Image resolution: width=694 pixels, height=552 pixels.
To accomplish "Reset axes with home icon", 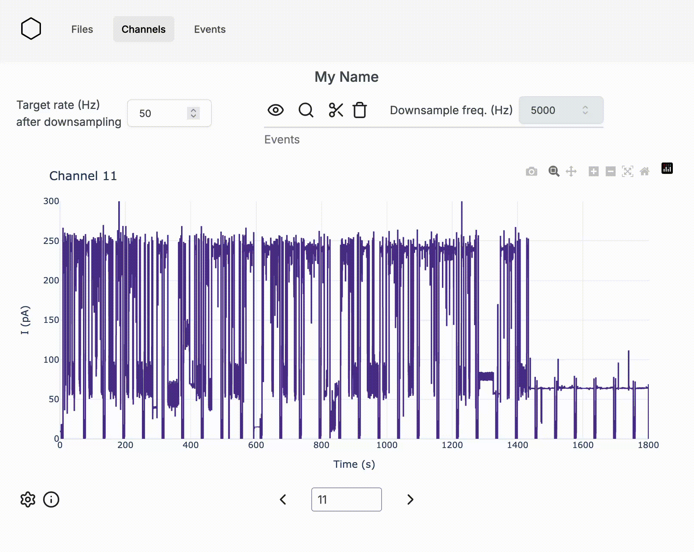I will coord(645,171).
